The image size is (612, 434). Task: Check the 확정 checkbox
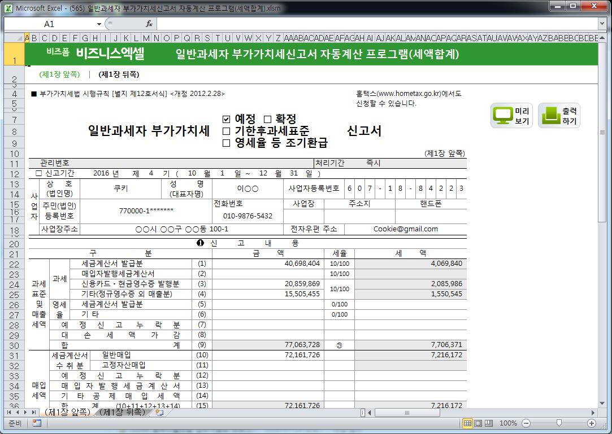(267, 119)
